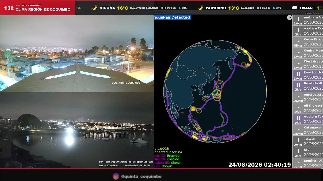Click the 'quakes Detected' blue label

(x=172, y=17)
